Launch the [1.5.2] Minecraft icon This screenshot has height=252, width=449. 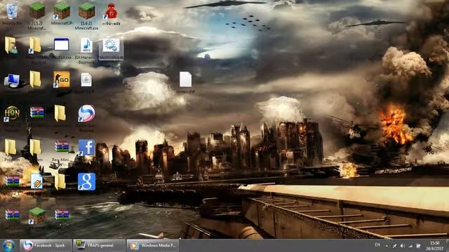pos(37,11)
